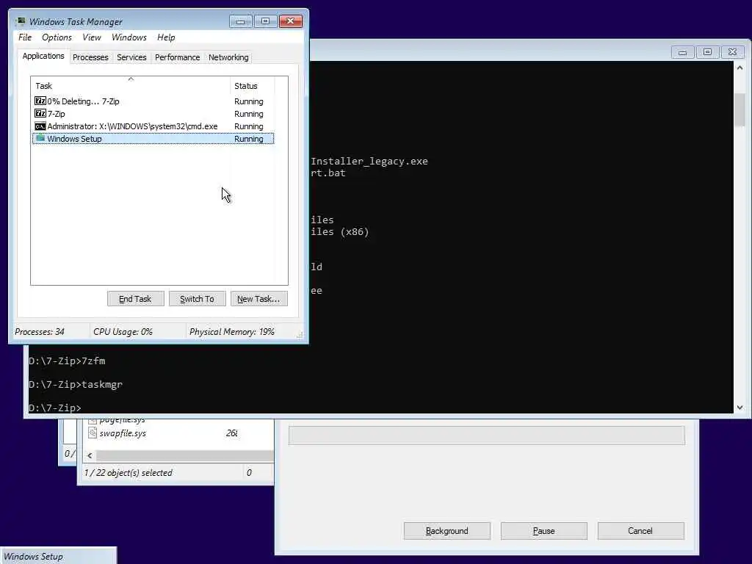
Task: Open the Options menu
Action: [x=57, y=37]
